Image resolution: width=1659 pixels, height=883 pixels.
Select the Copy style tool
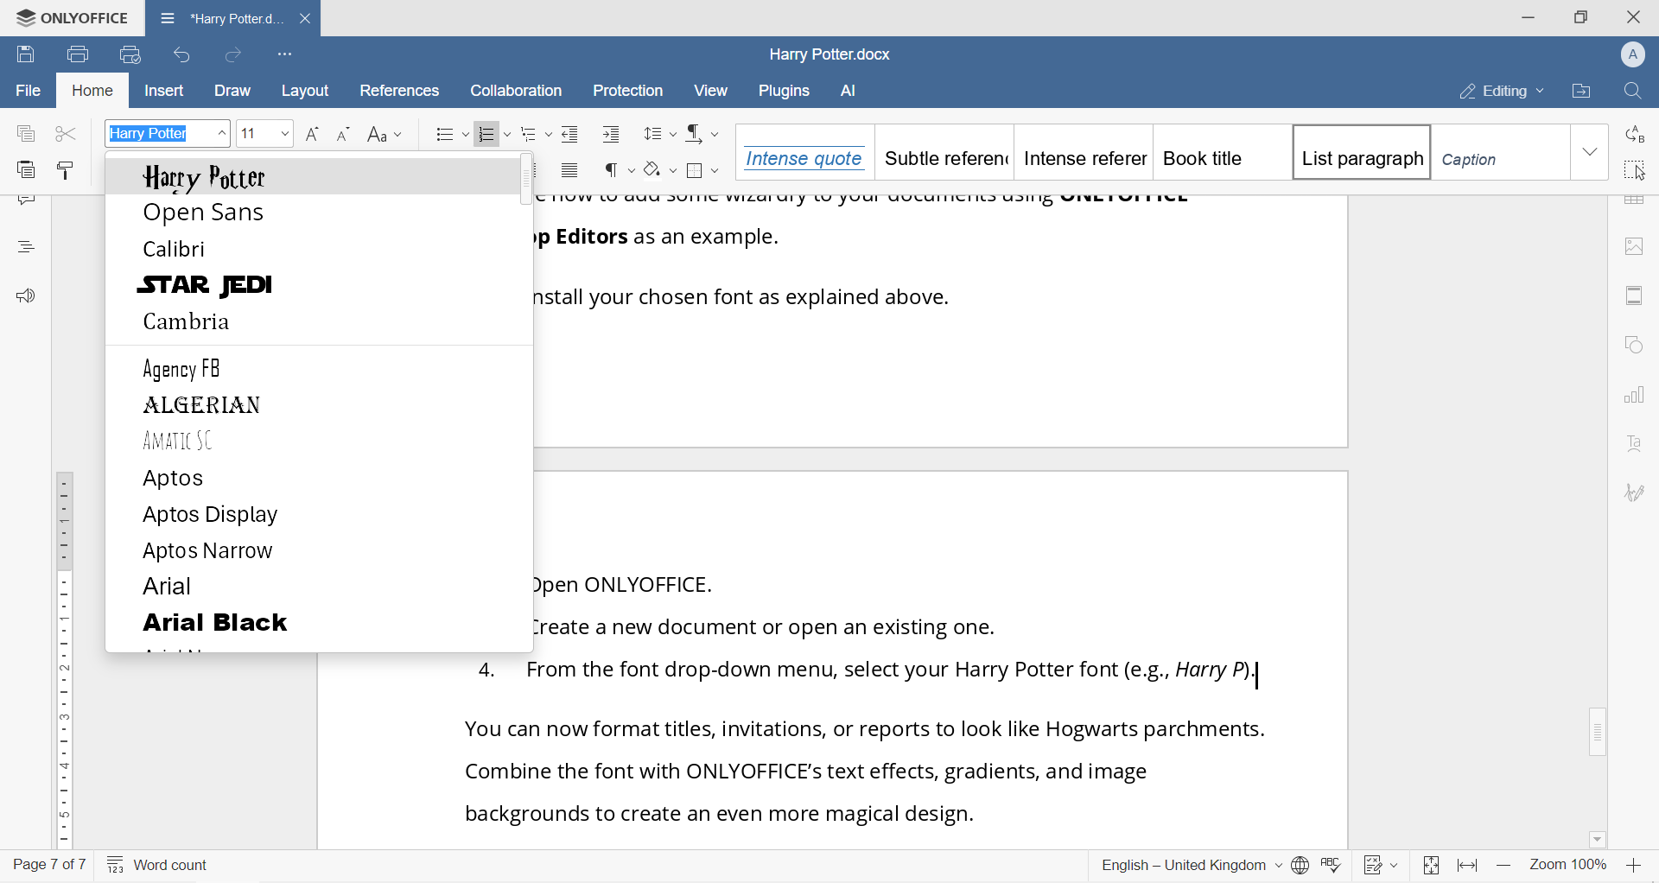click(65, 169)
